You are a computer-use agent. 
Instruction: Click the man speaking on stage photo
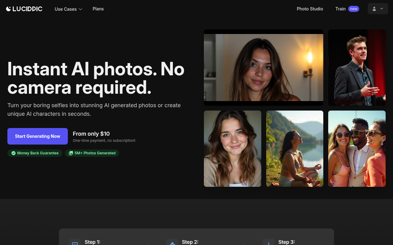357,67
